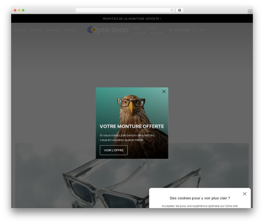
Task: Close the Votre Monture Offerte popup
Action: [x=164, y=92]
